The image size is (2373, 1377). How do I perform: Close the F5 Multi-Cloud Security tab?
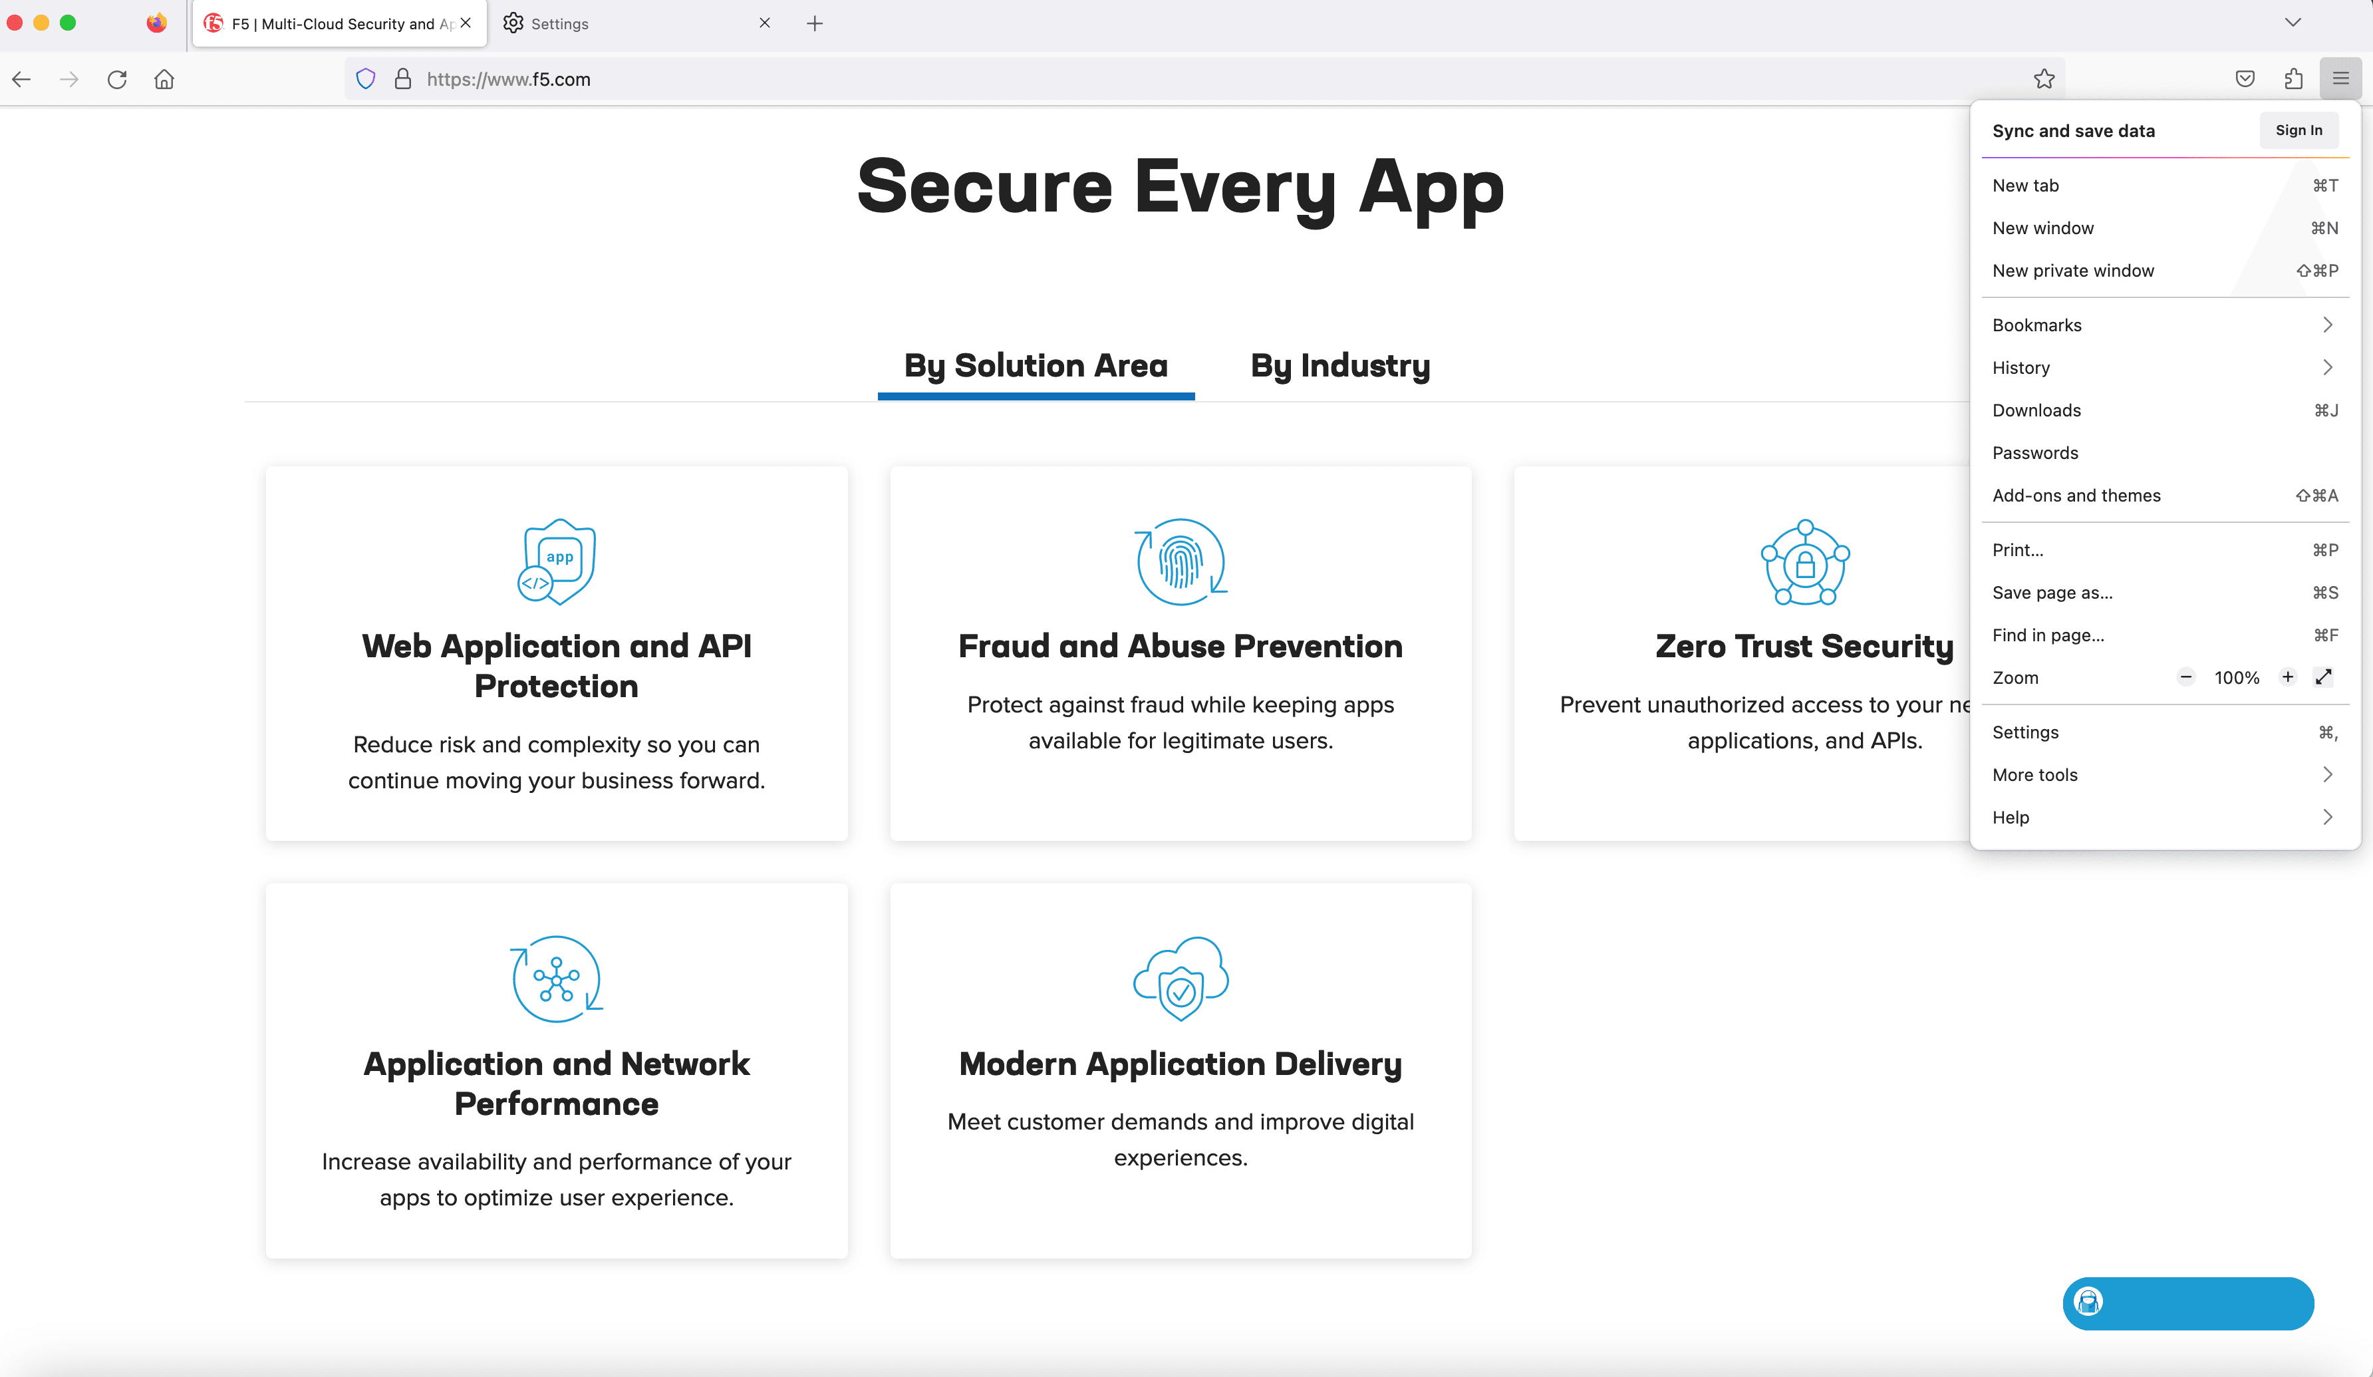465,23
